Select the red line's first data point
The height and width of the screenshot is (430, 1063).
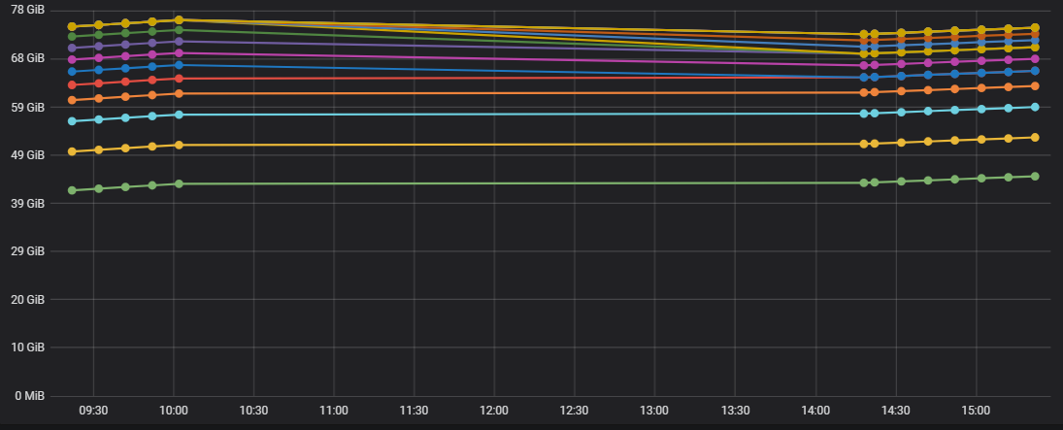coord(72,85)
